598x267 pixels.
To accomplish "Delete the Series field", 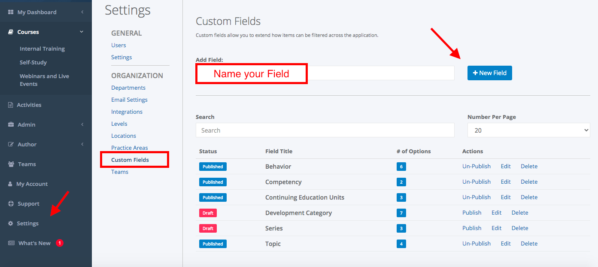I will coord(520,228).
